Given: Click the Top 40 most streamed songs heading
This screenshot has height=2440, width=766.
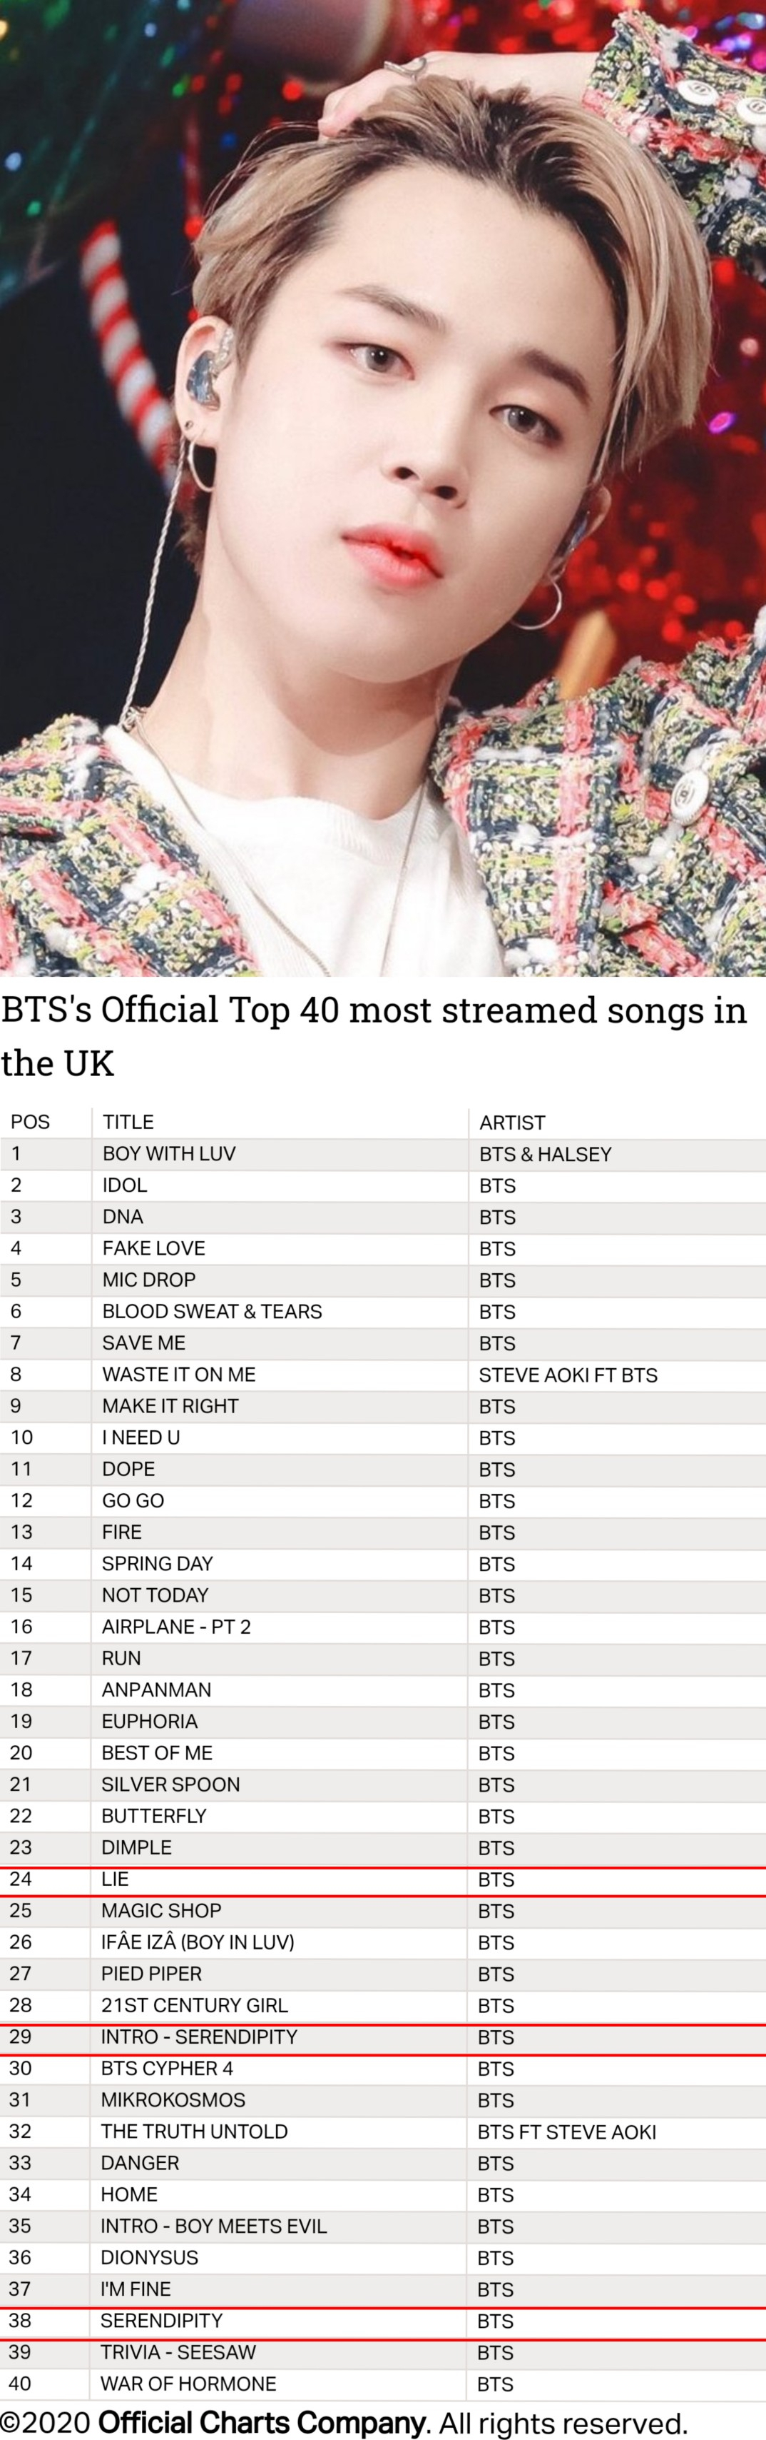Looking at the screenshot, I should pyautogui.click(x=374, y=1036).
